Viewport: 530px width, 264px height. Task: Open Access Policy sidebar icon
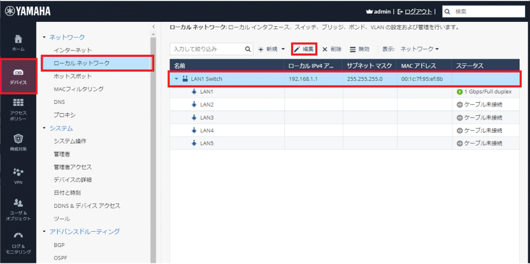coord(18,103)
